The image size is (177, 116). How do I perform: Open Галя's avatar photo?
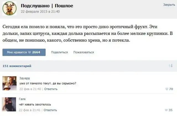9,104
